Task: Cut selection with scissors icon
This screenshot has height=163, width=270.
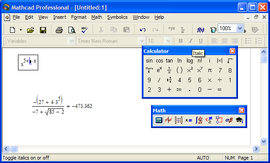Action: [101, 30]
